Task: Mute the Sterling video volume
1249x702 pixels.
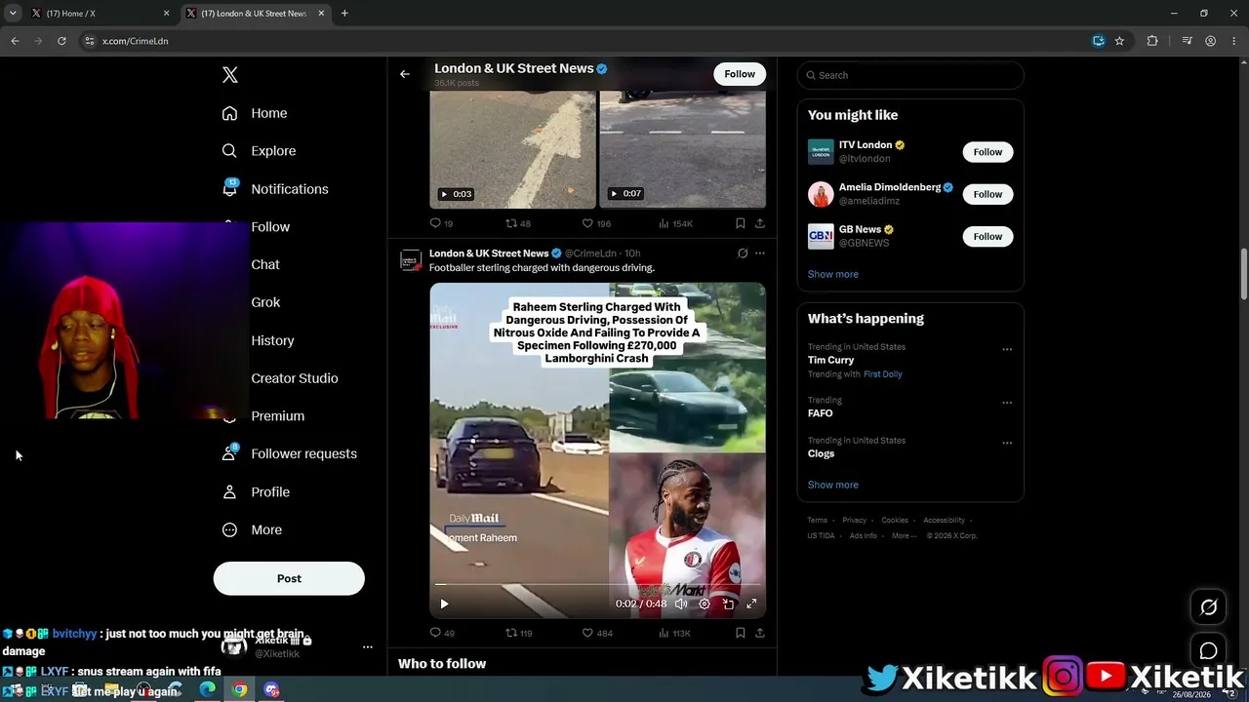Action: click(x=681, y=604)
